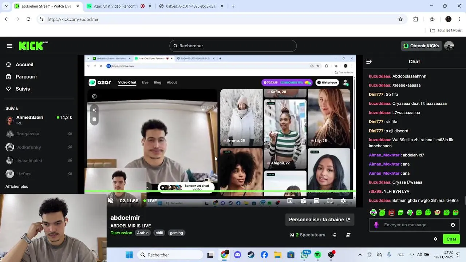Open Discord from the taskbar
Screen dimensions: 466x262
click(x=238, y=255)
